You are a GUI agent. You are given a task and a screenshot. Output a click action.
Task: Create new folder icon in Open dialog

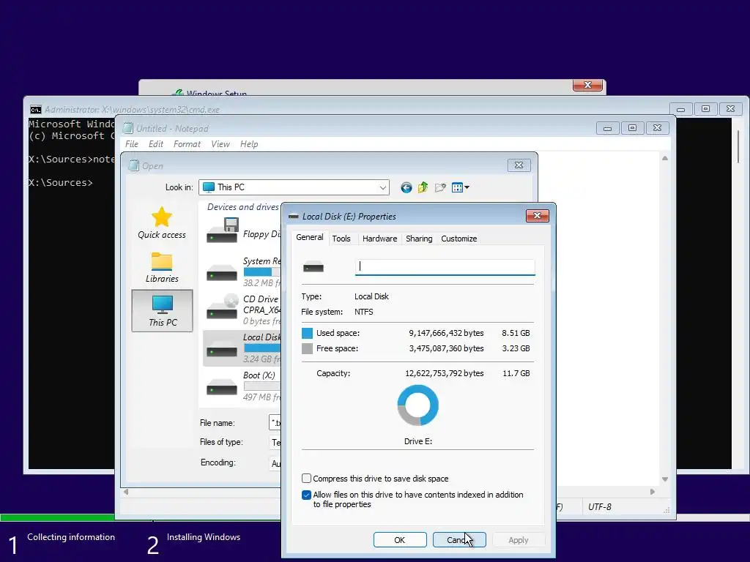[x=440, y=188]
